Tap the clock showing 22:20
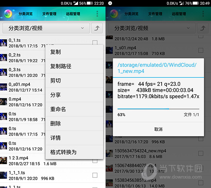 point(99,3)
